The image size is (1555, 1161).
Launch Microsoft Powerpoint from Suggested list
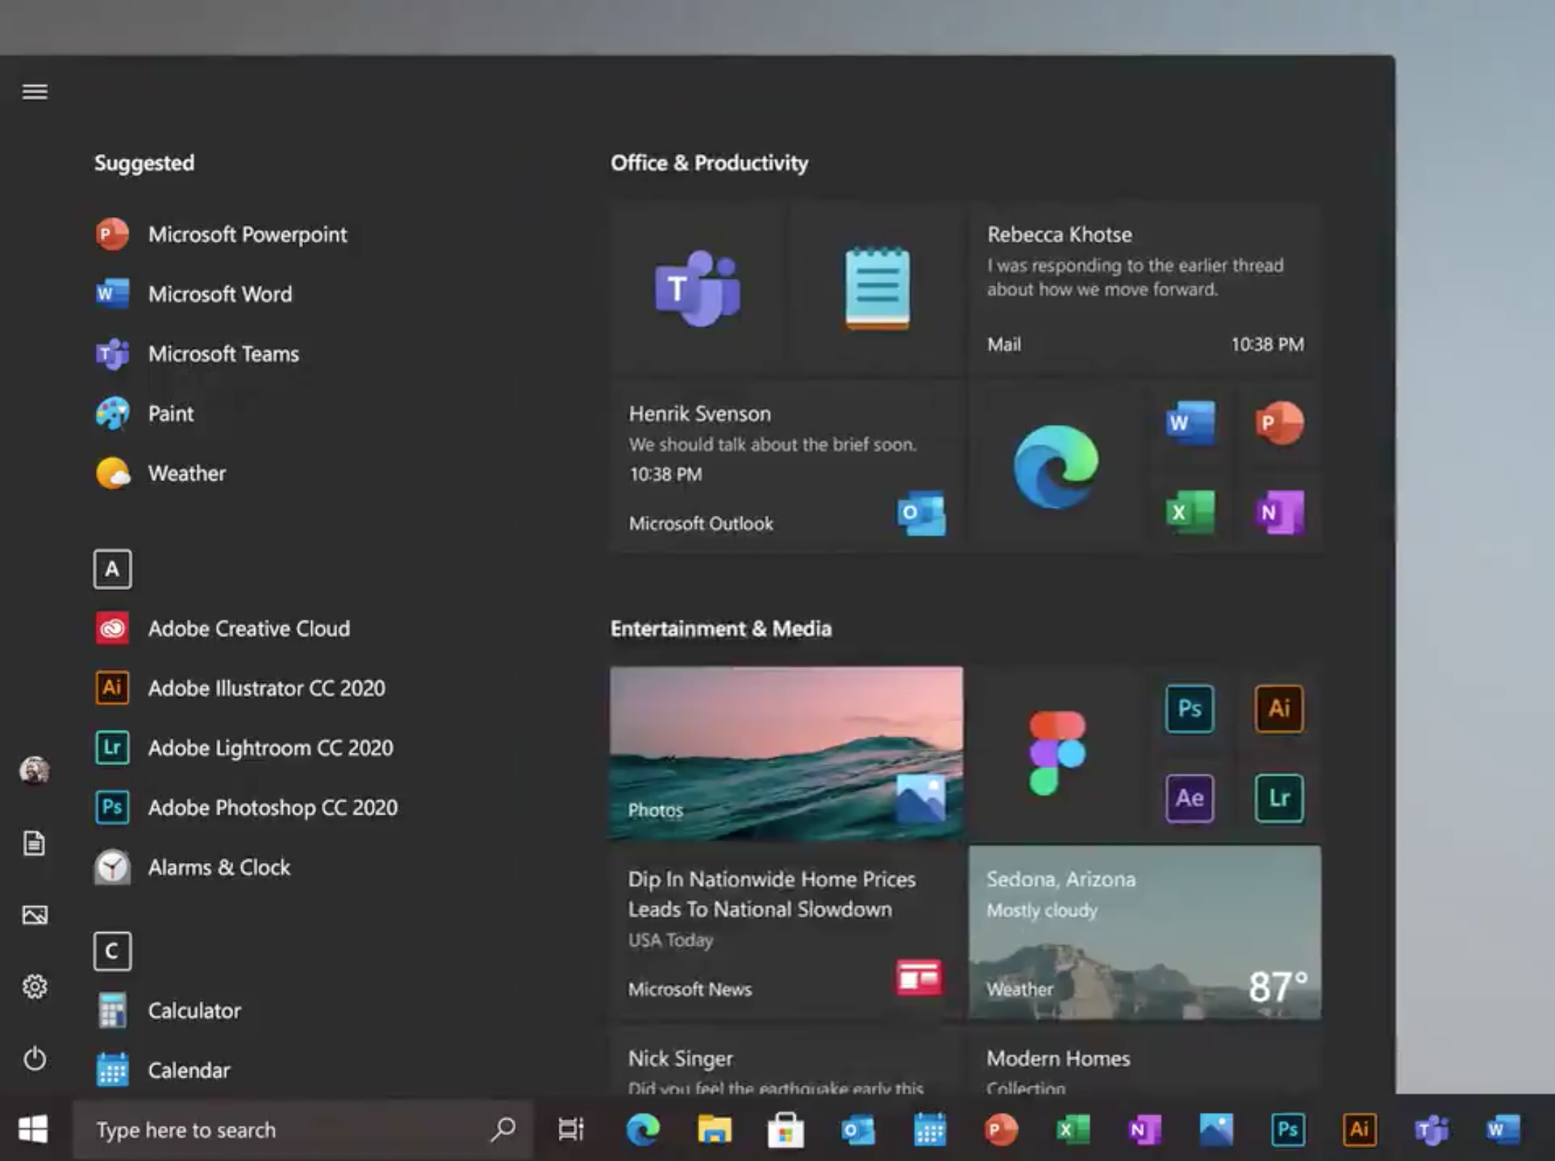[222, 234]
